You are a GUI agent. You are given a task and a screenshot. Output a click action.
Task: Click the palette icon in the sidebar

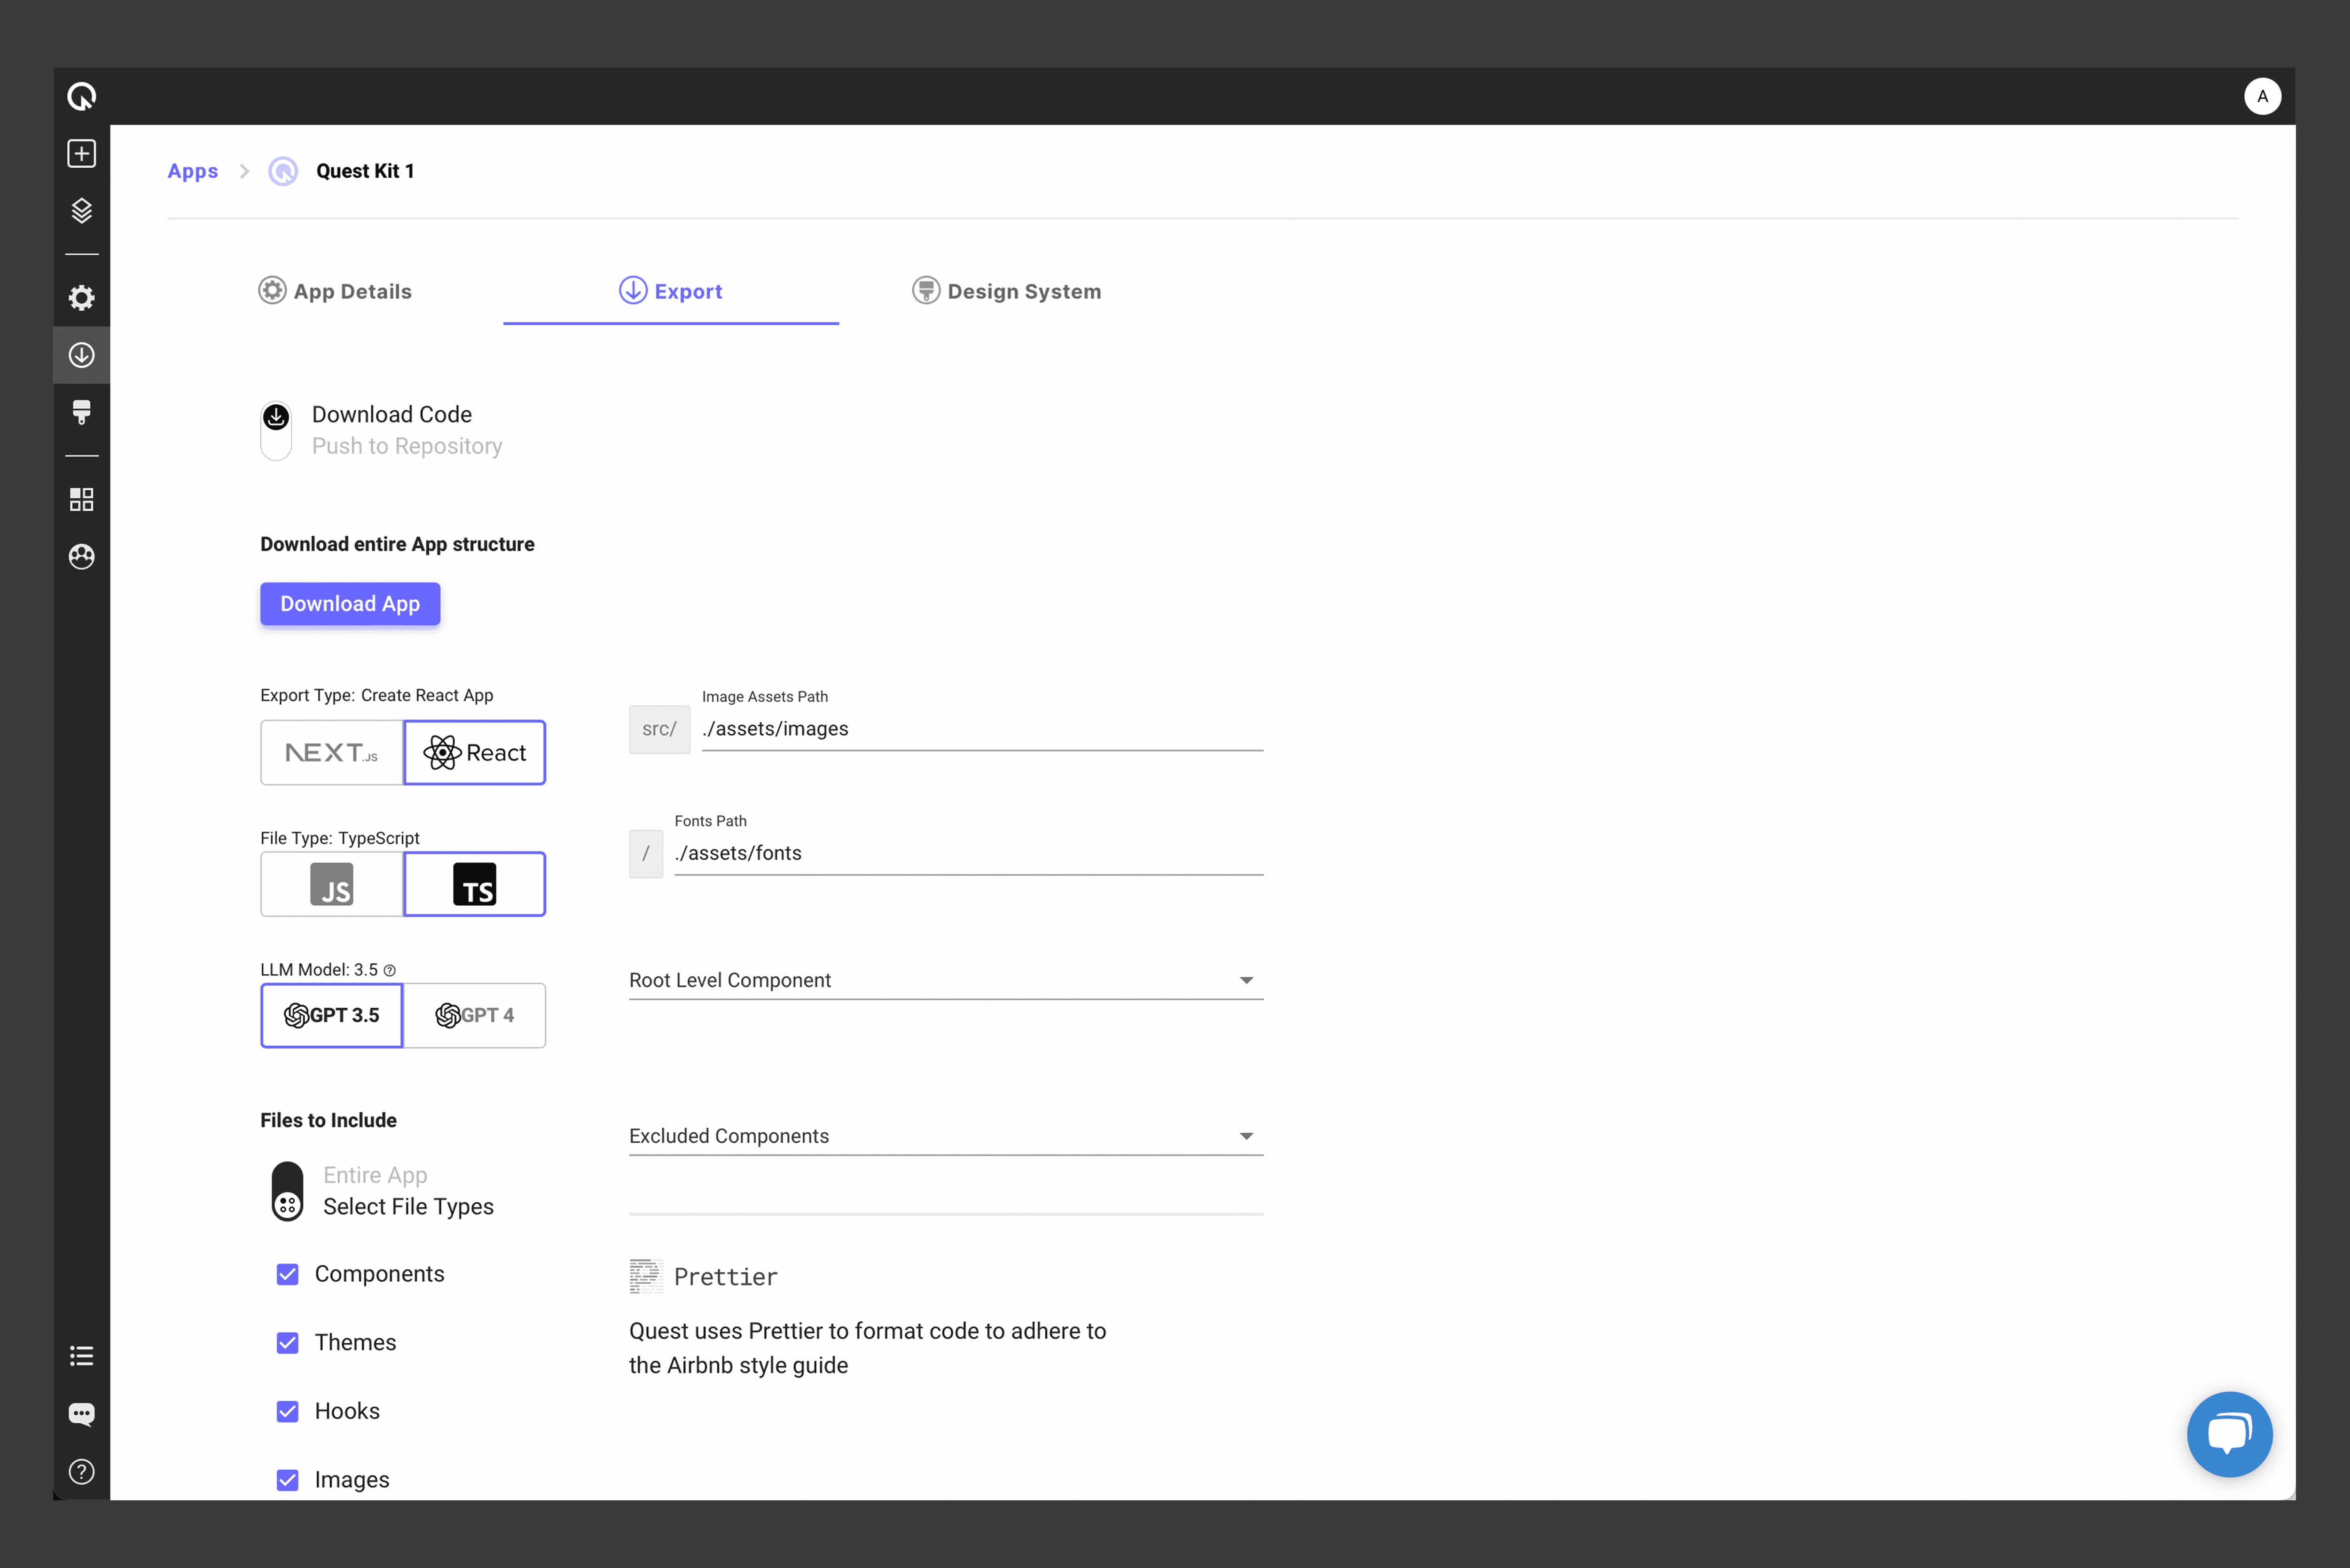click(x=81, y=556)
